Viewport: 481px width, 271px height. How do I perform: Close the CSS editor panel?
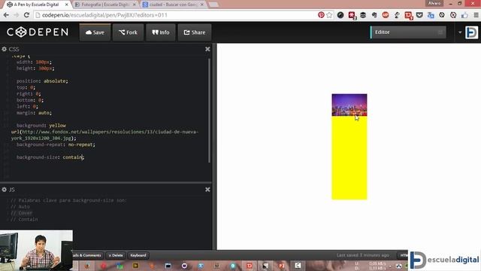(207, 49)
